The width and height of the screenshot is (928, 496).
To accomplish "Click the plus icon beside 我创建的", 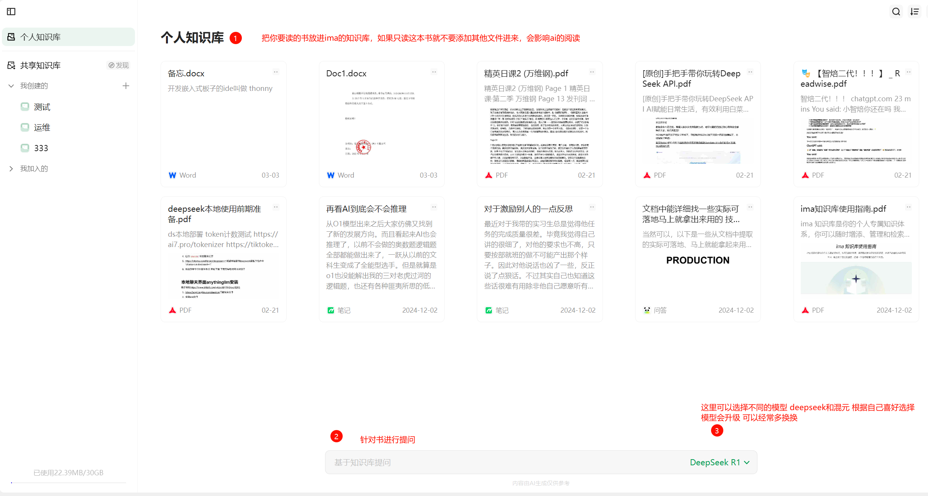I will click(x=125, y=86).
